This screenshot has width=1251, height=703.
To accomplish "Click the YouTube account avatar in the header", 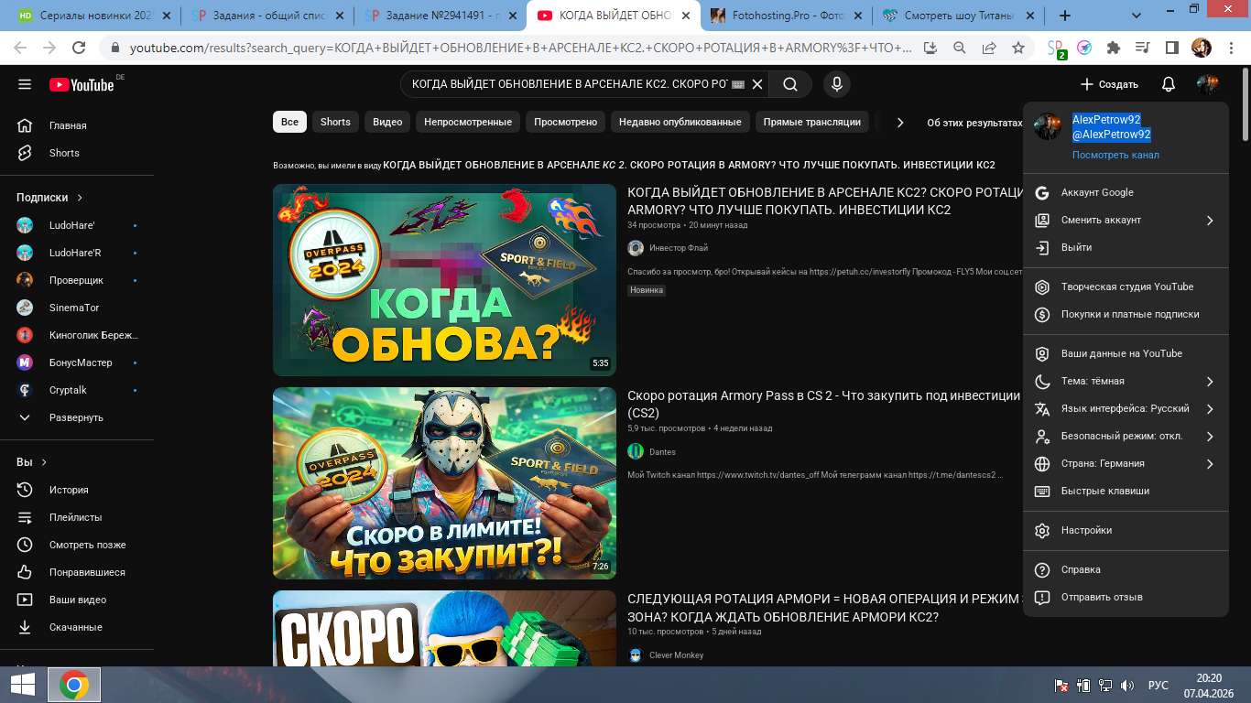I will tap(1207, 84).
